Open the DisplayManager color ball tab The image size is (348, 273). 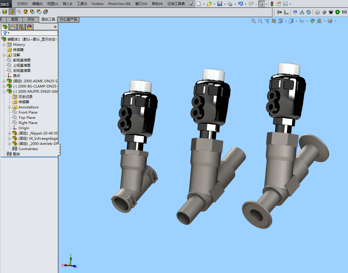click(29, 27)
